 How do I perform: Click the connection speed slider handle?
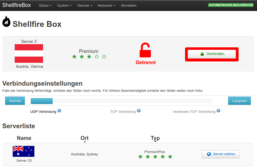pyautogui.click(x=42, y=101)
